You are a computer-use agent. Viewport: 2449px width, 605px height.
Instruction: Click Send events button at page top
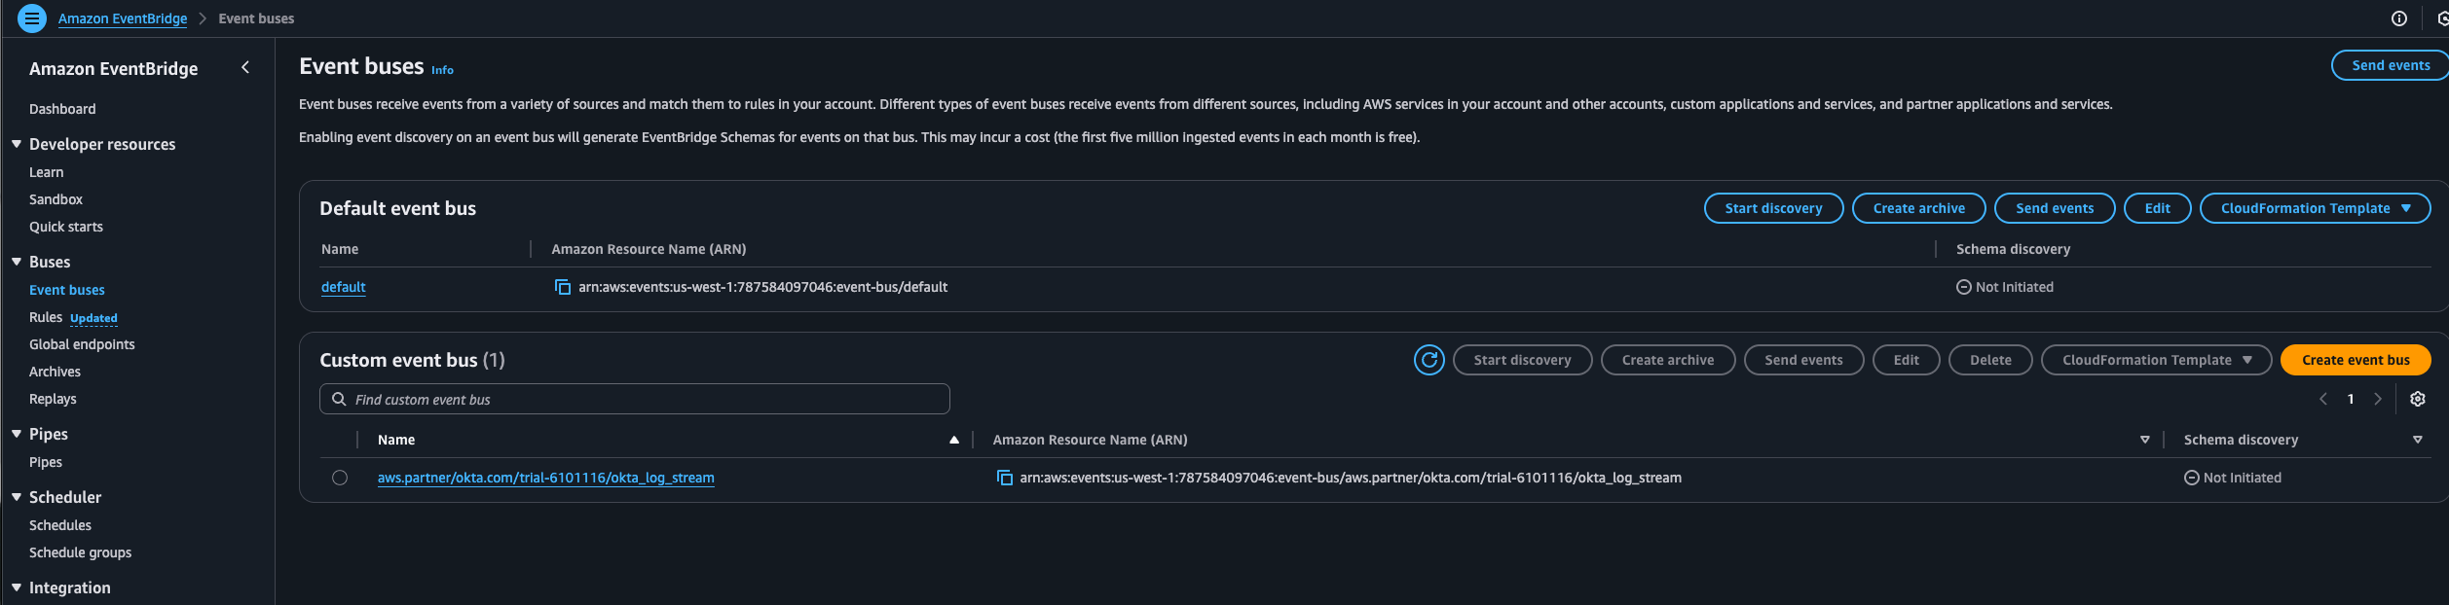click(x=2390, y=65)
